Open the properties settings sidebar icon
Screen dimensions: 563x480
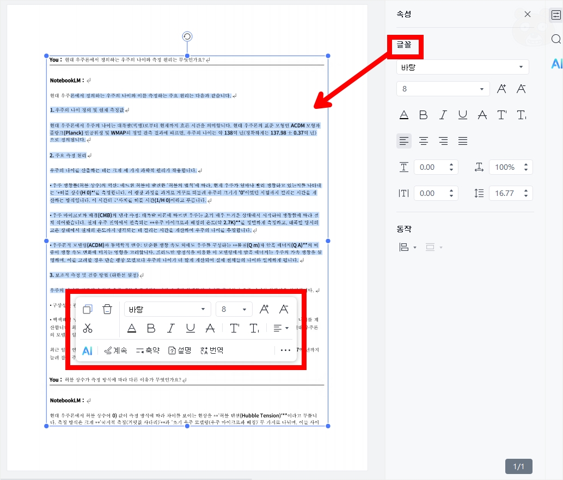point(556,15)
